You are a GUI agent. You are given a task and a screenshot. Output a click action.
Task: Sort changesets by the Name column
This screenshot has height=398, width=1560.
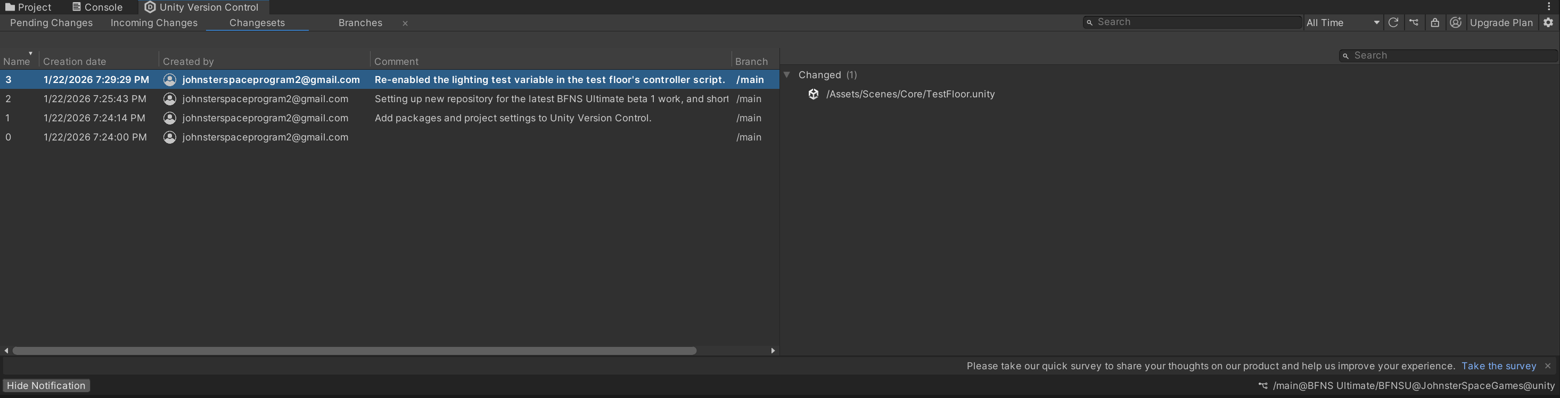(17, 61)
